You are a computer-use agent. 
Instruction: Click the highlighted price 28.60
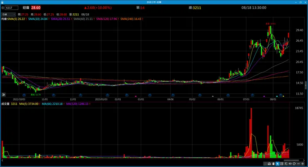coord(36,7)
